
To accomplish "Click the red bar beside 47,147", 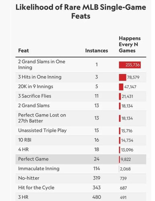I will (121, 87).
